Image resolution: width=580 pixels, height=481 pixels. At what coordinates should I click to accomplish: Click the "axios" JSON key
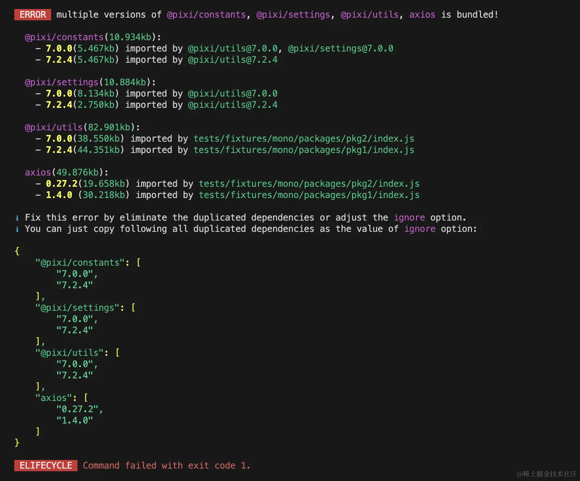(x=53, y=398)
